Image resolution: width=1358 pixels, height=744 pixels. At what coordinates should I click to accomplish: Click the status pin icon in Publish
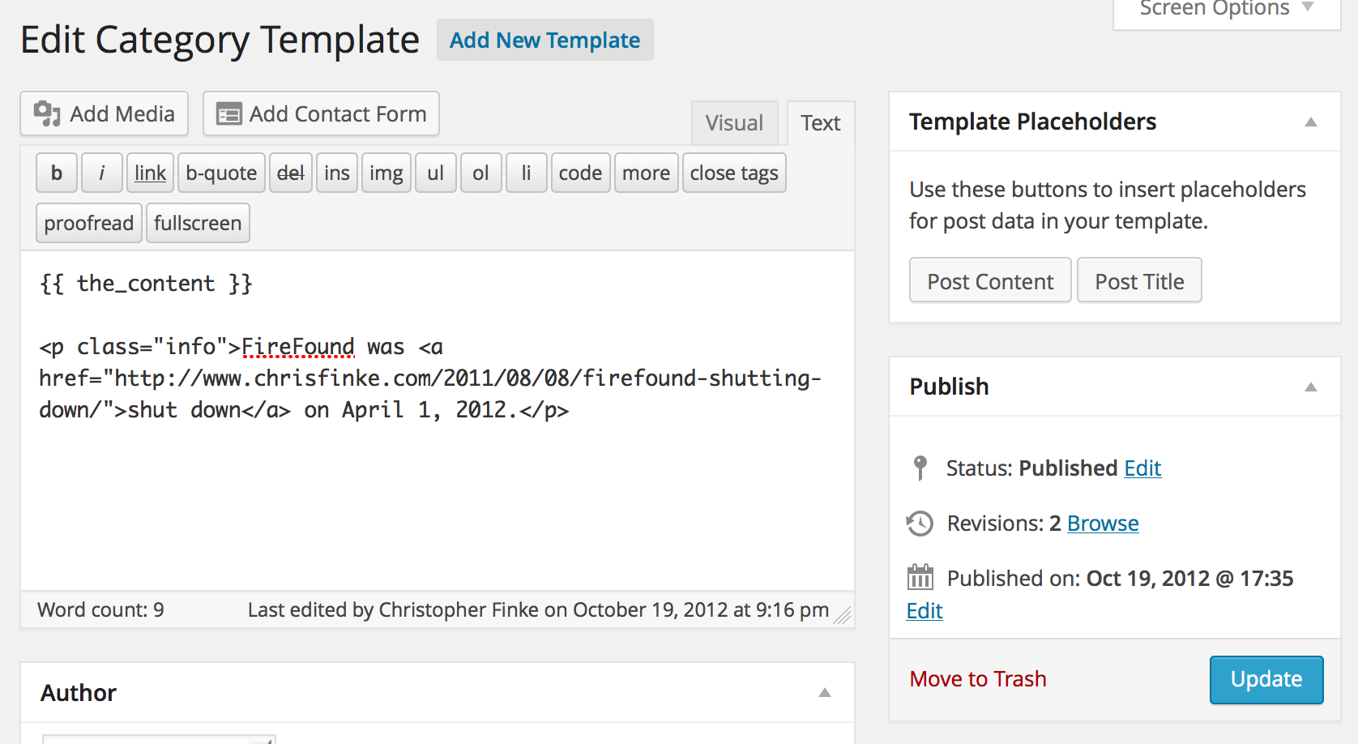pos(920,468)
